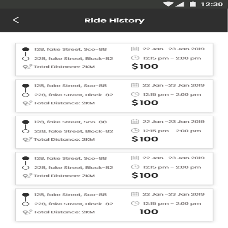
Task: Click the Ride History title
Action: 114,20
